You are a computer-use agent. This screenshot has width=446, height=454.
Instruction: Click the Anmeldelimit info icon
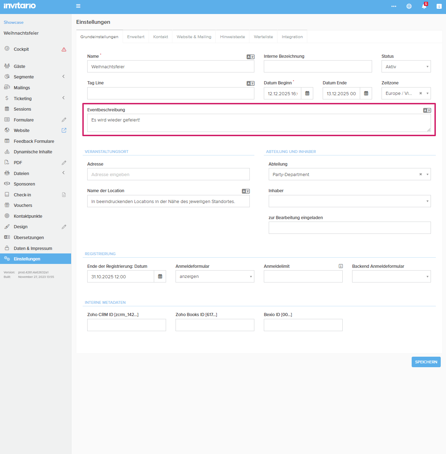pos(341,266)
